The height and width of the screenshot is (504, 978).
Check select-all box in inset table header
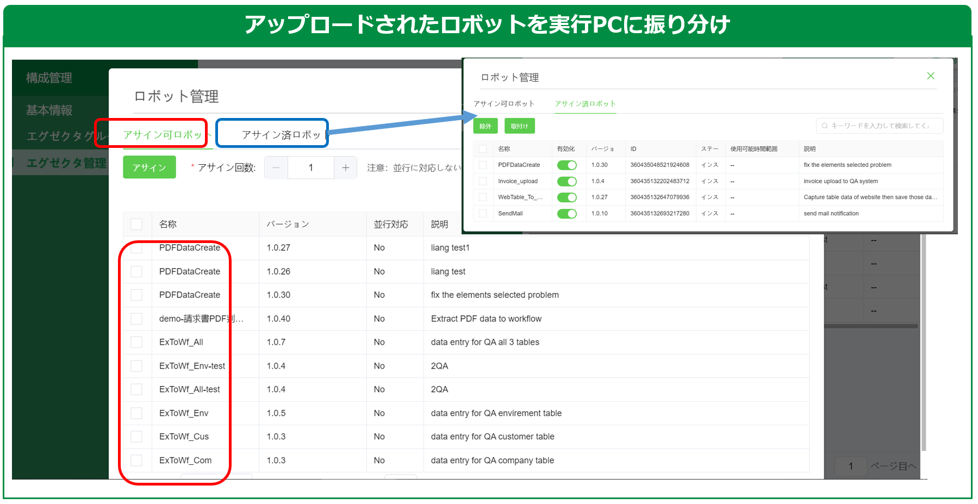(x=483, y=148)
